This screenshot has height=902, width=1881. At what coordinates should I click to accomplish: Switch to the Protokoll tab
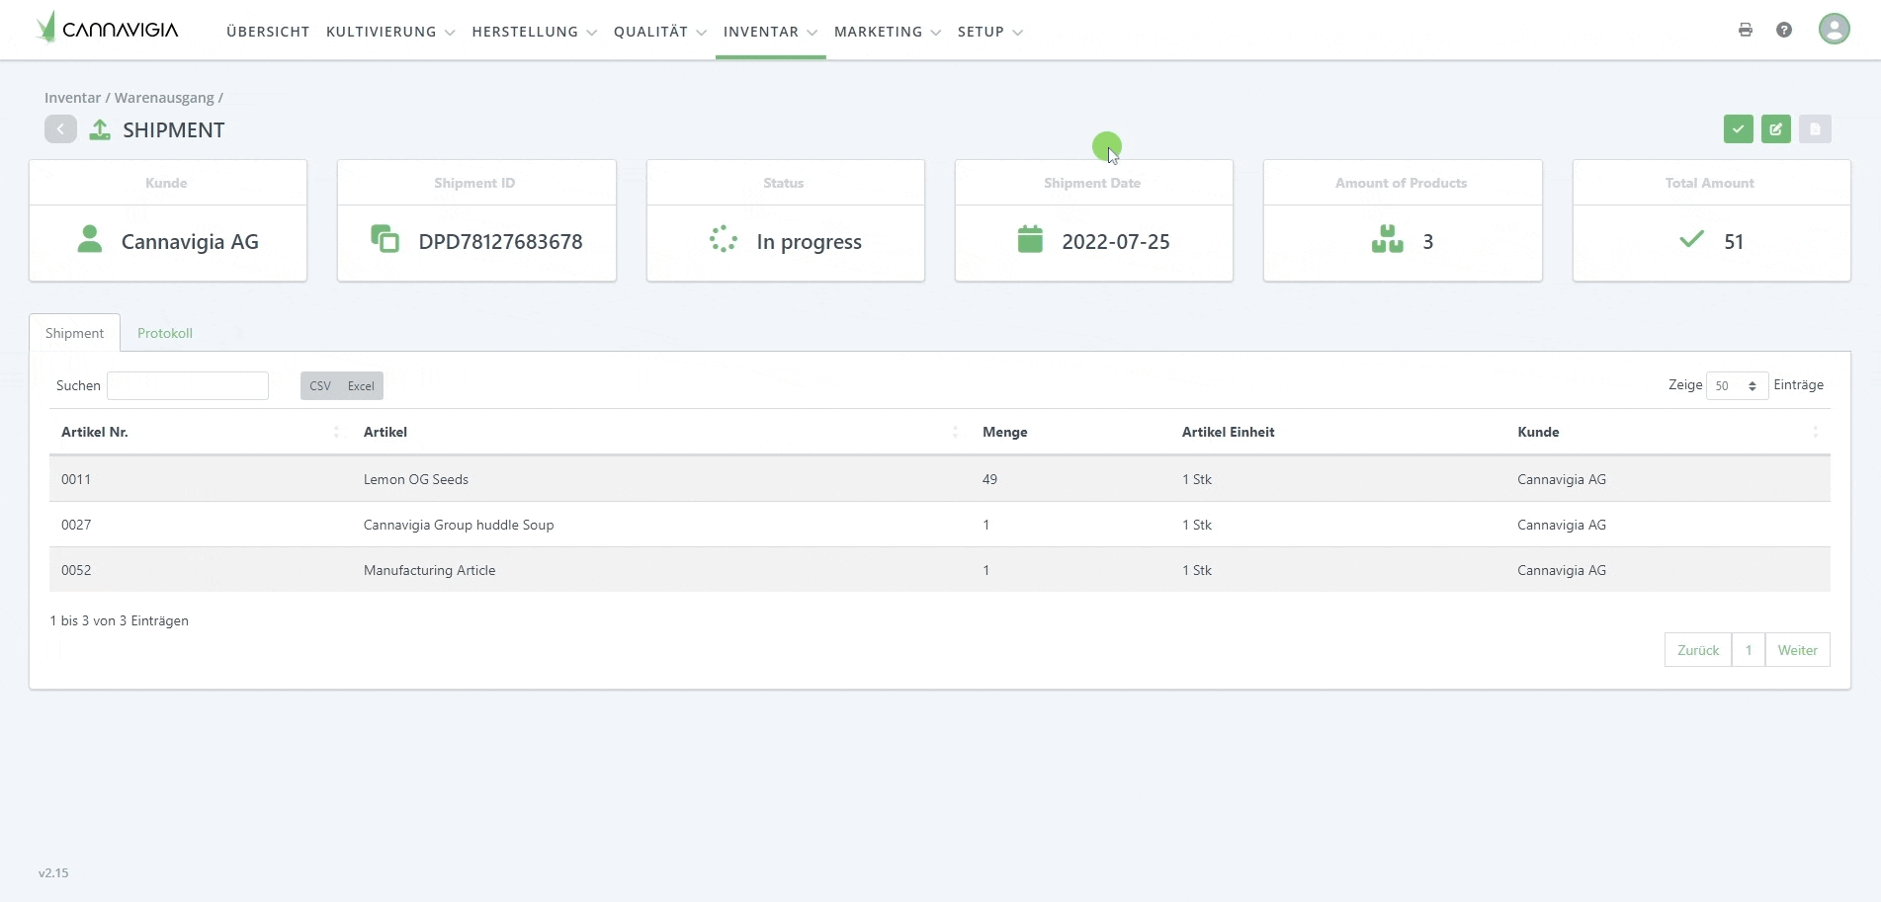164,333
